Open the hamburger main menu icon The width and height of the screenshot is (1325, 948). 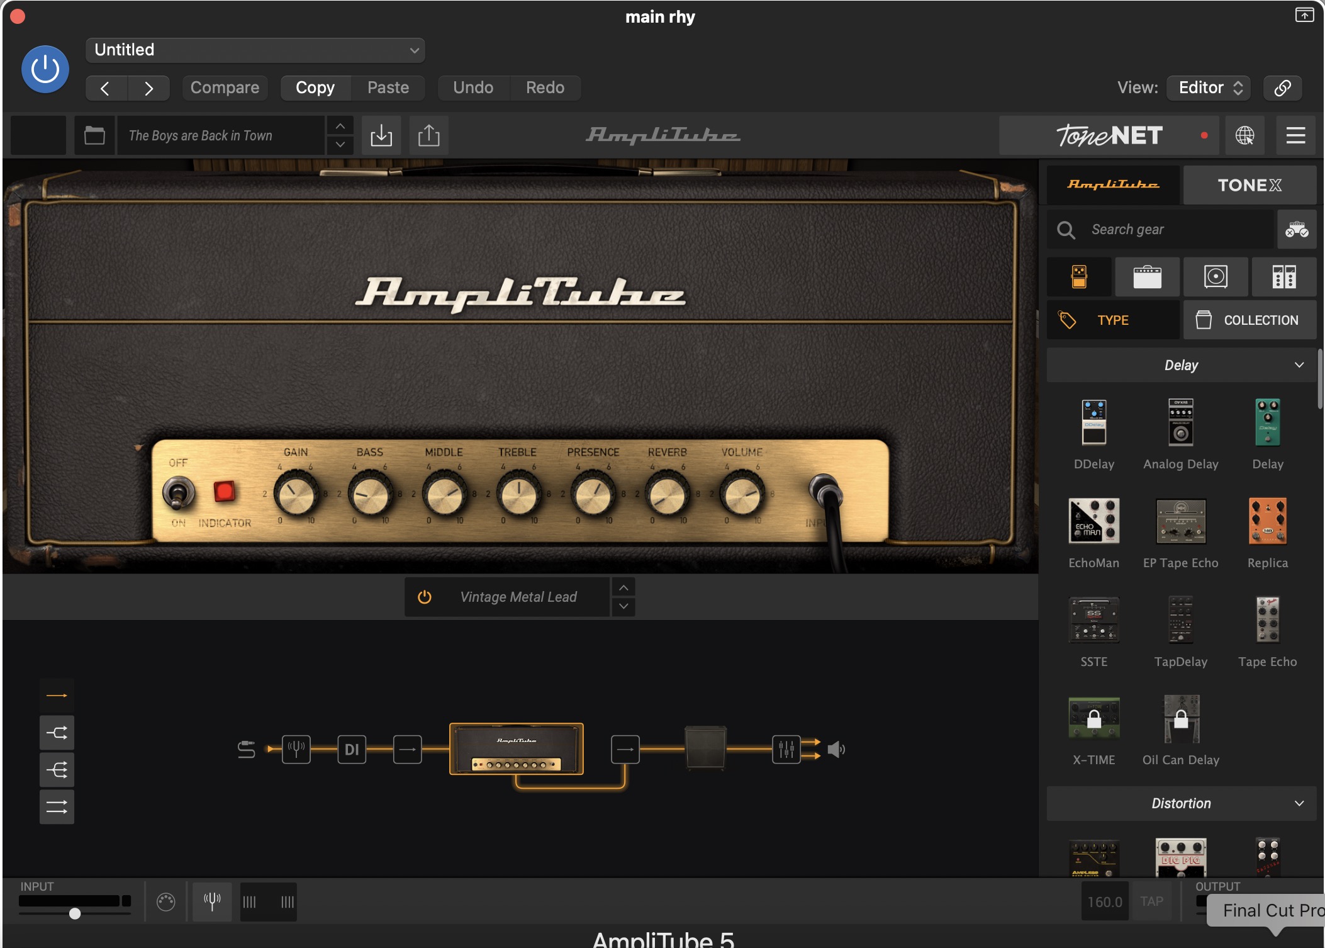1295,135
